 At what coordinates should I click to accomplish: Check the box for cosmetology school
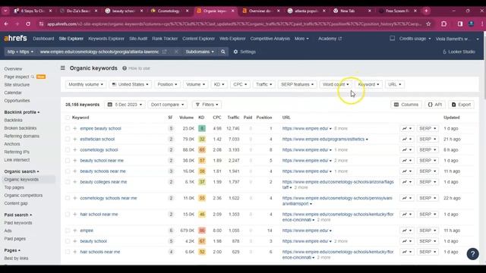coord(68,150)
